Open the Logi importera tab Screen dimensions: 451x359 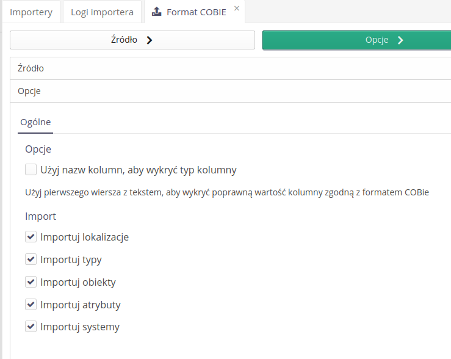102,12
